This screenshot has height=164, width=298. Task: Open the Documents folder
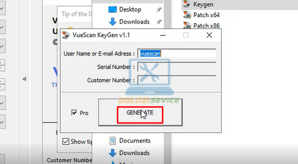pos(134,141)
